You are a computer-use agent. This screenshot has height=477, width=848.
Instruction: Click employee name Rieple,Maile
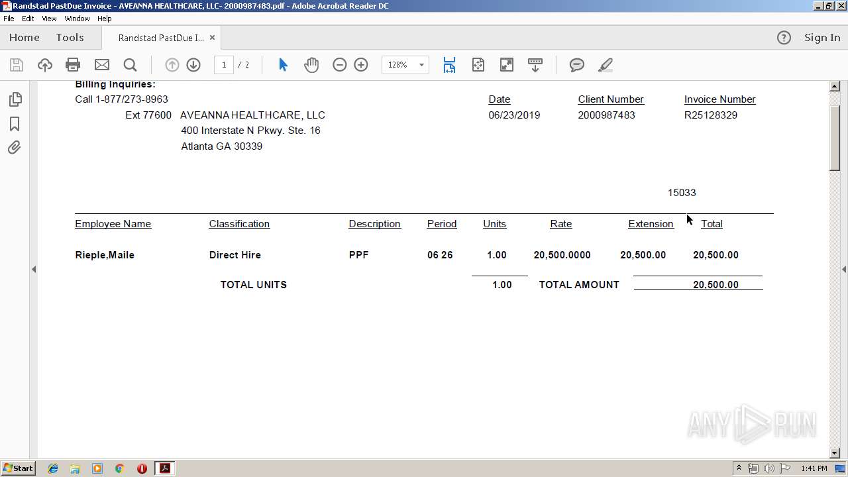click(x=105, y=255)
